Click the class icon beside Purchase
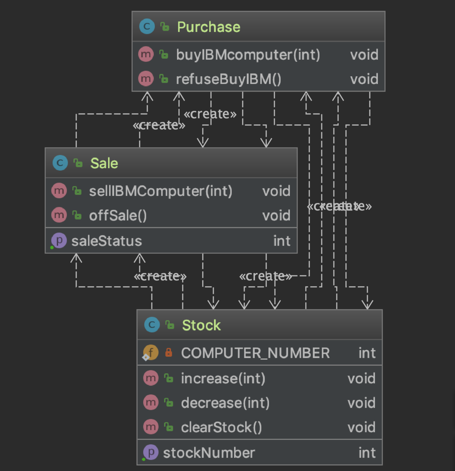The width and height of the screenshot is (455, 471). pyautogui.click(x=147, y=26)
